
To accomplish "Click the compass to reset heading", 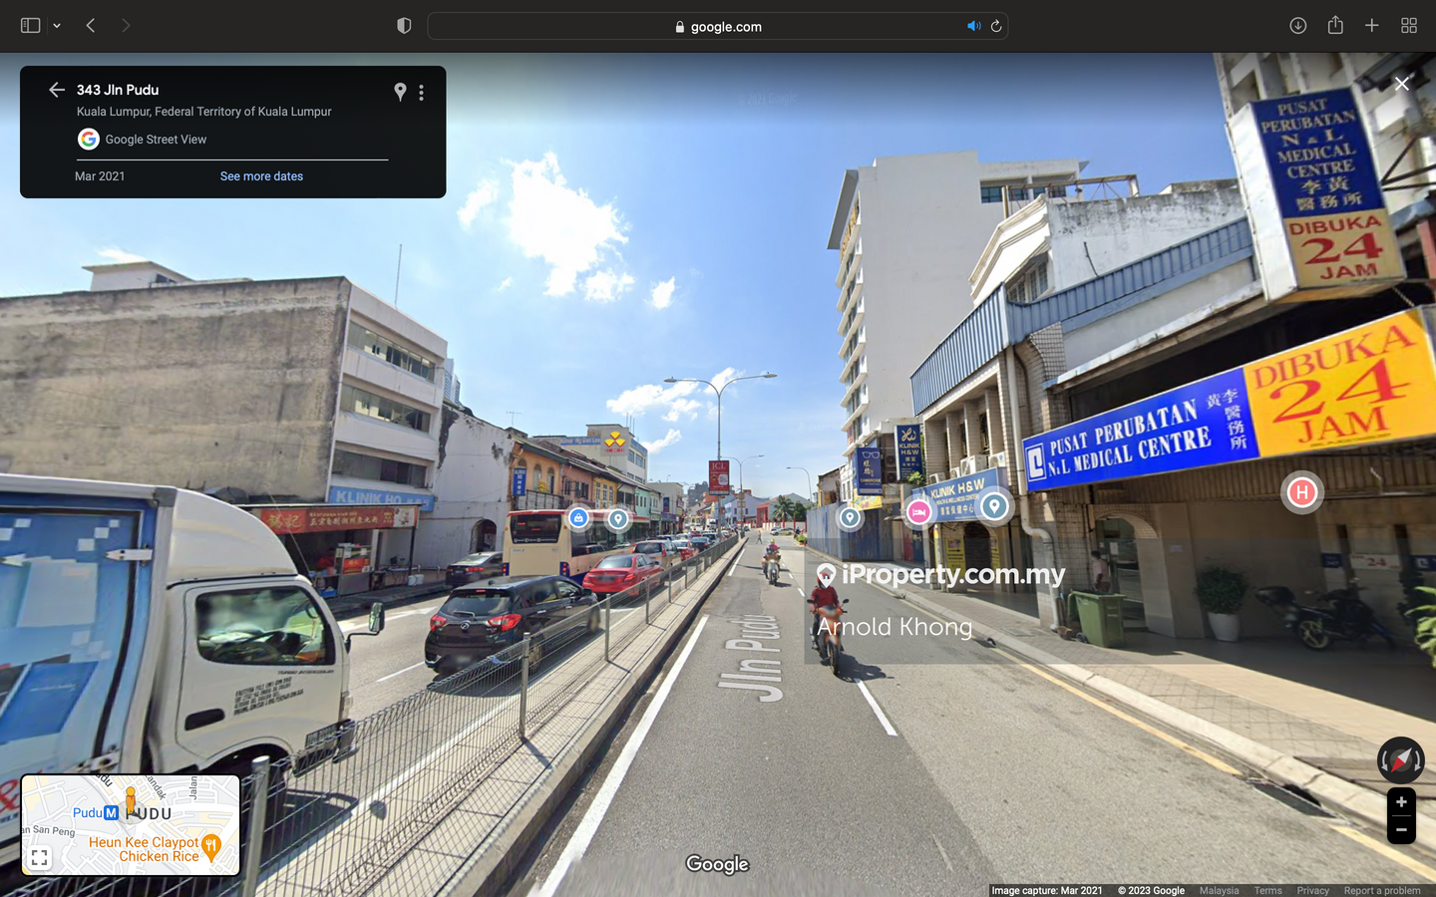I will [x=1400, y=760].
